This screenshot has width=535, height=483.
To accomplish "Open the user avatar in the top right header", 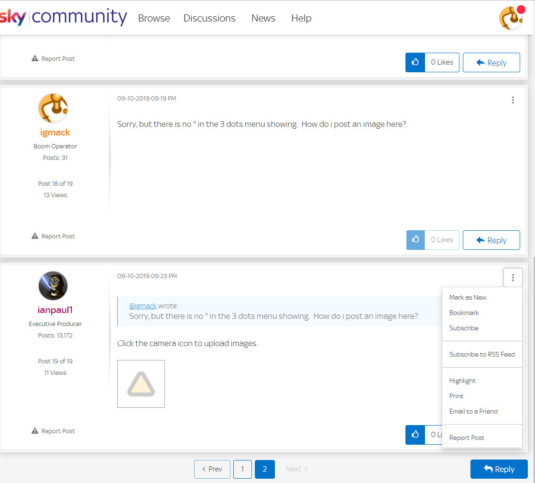I will pos(511,18).
